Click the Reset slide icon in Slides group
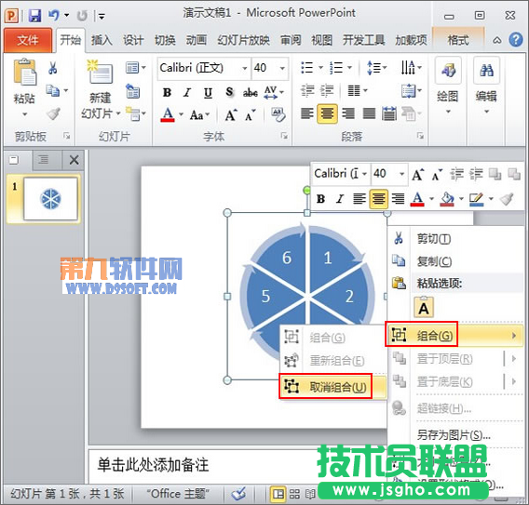Viewport: 529px width, 505px height. tap(133, 91)
